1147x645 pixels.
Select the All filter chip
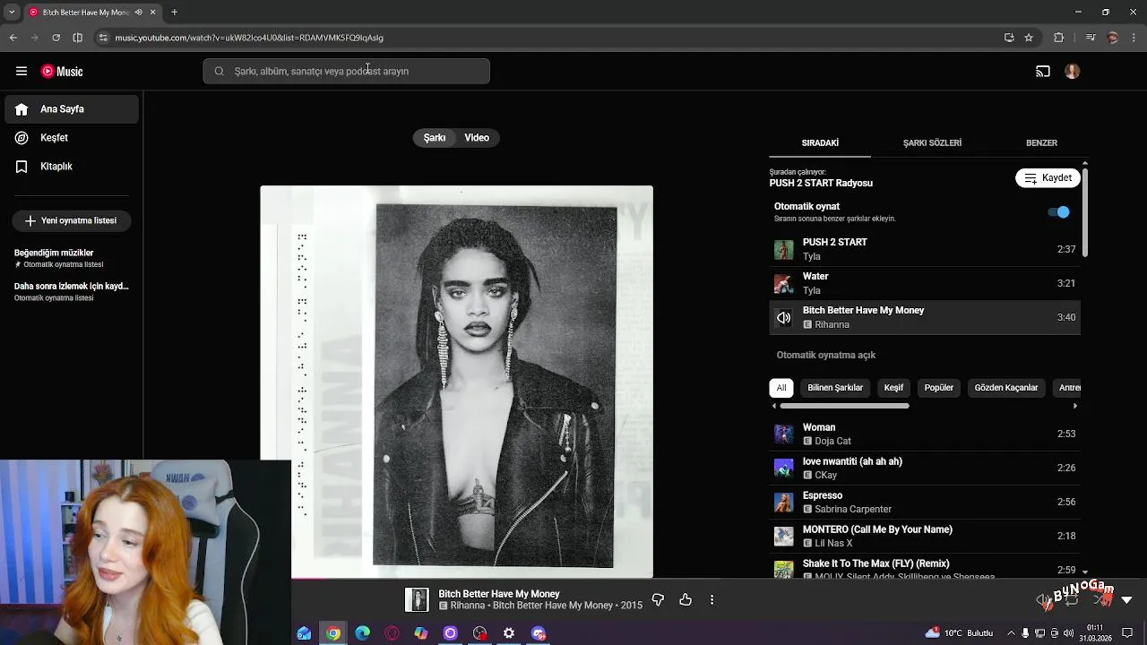[x=781, y=388]
